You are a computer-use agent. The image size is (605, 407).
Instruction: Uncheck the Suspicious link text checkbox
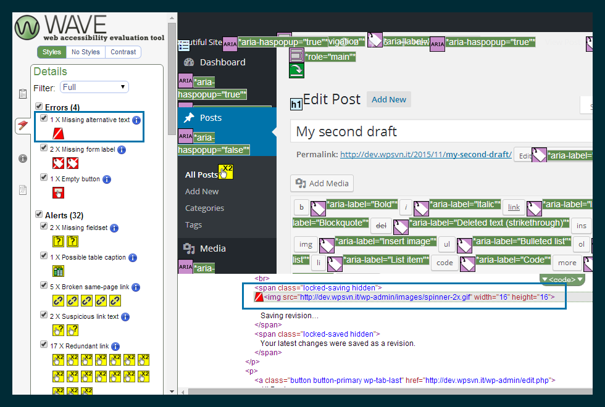point(44,315)
